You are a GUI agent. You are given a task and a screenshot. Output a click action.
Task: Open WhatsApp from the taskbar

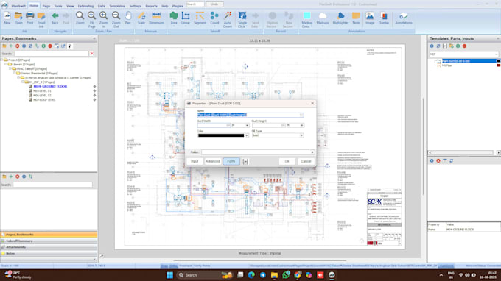pos(286,275)
